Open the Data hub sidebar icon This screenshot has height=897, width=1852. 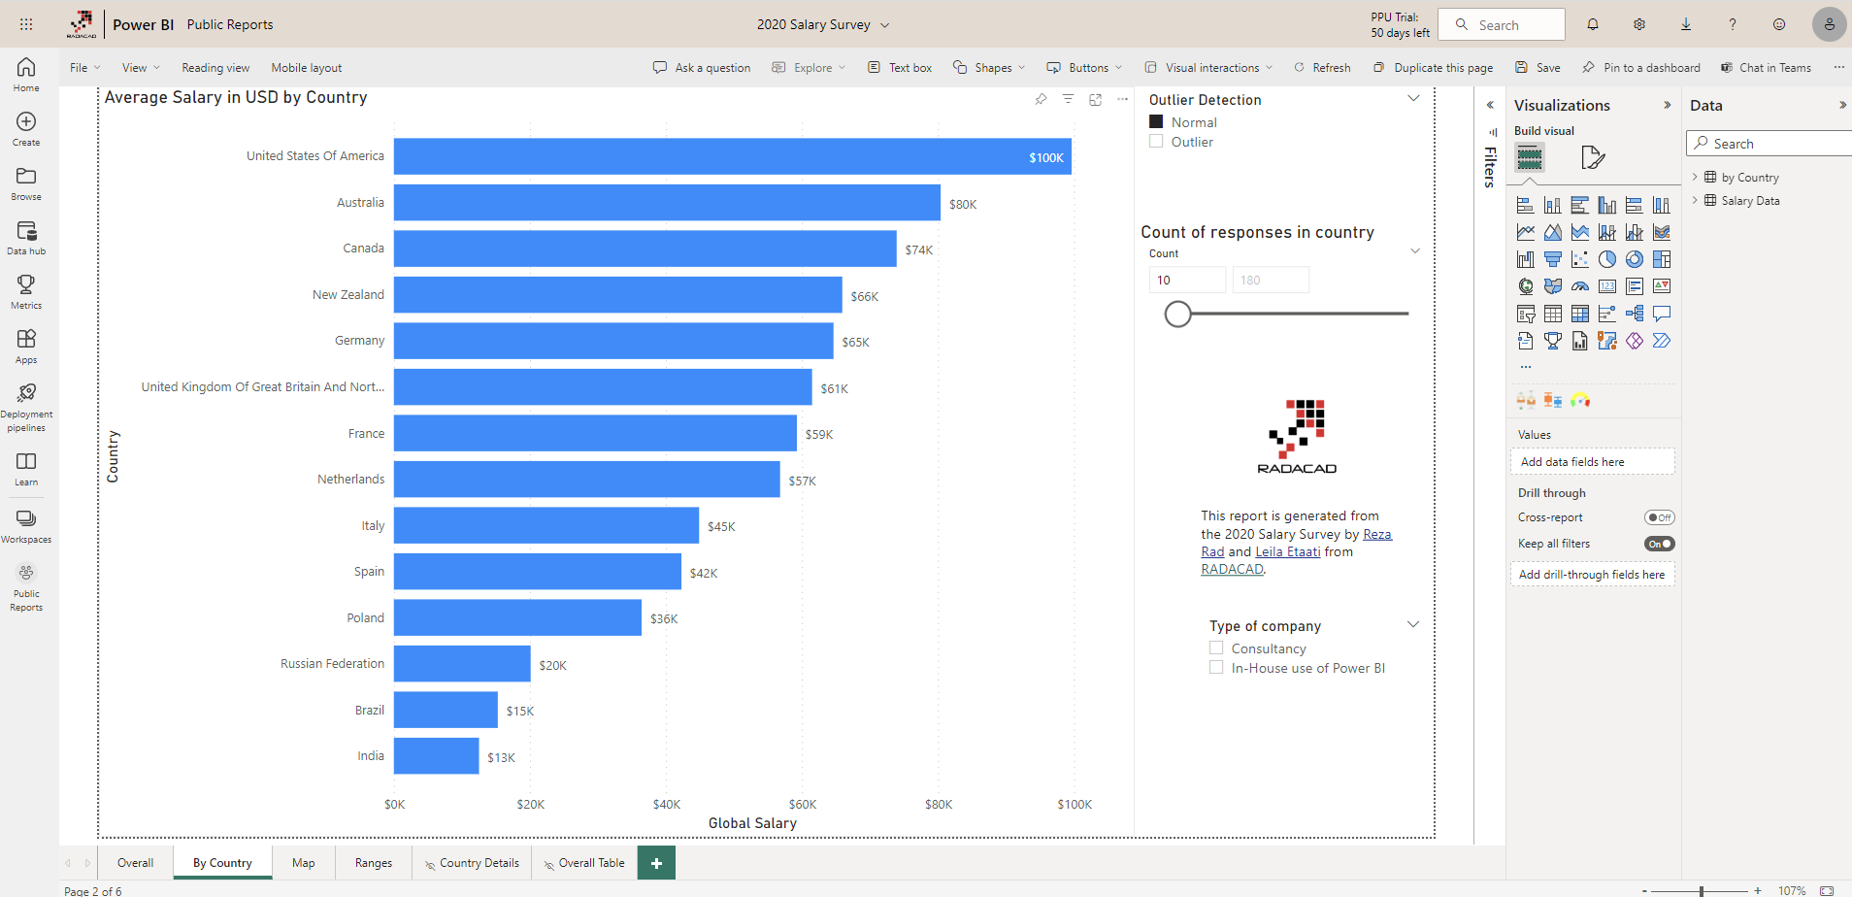click(26, 237)
